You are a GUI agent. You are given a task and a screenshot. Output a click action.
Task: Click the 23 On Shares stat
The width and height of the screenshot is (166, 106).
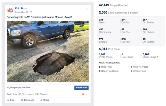tap(149, 40)
